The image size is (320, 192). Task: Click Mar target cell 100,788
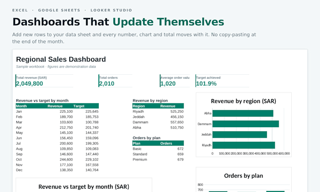point(92,122)
